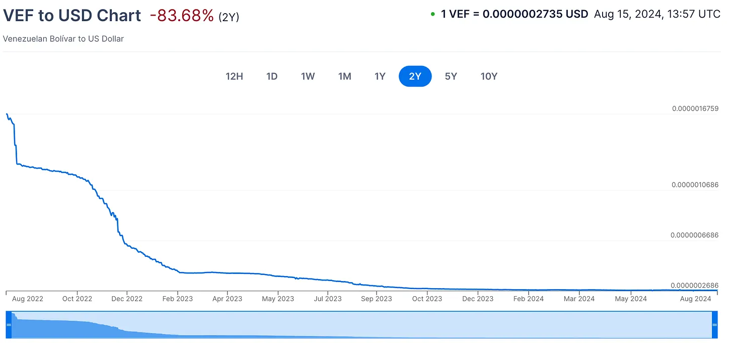
Task: Select the 1M range option
Action: point(344,77)
